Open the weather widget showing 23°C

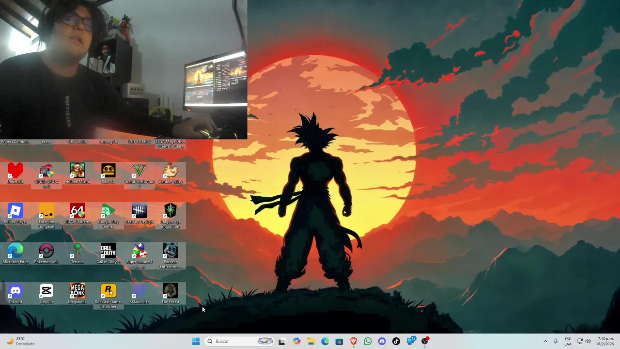19,341
